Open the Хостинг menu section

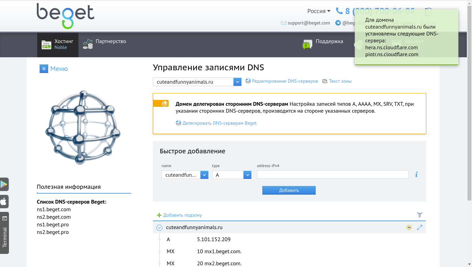[58, 44]
